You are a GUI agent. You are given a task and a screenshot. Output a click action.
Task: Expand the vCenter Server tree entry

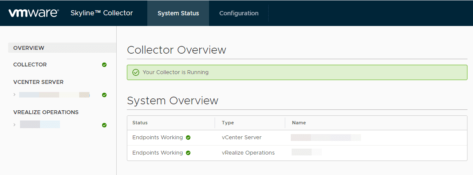pos(14,95)
